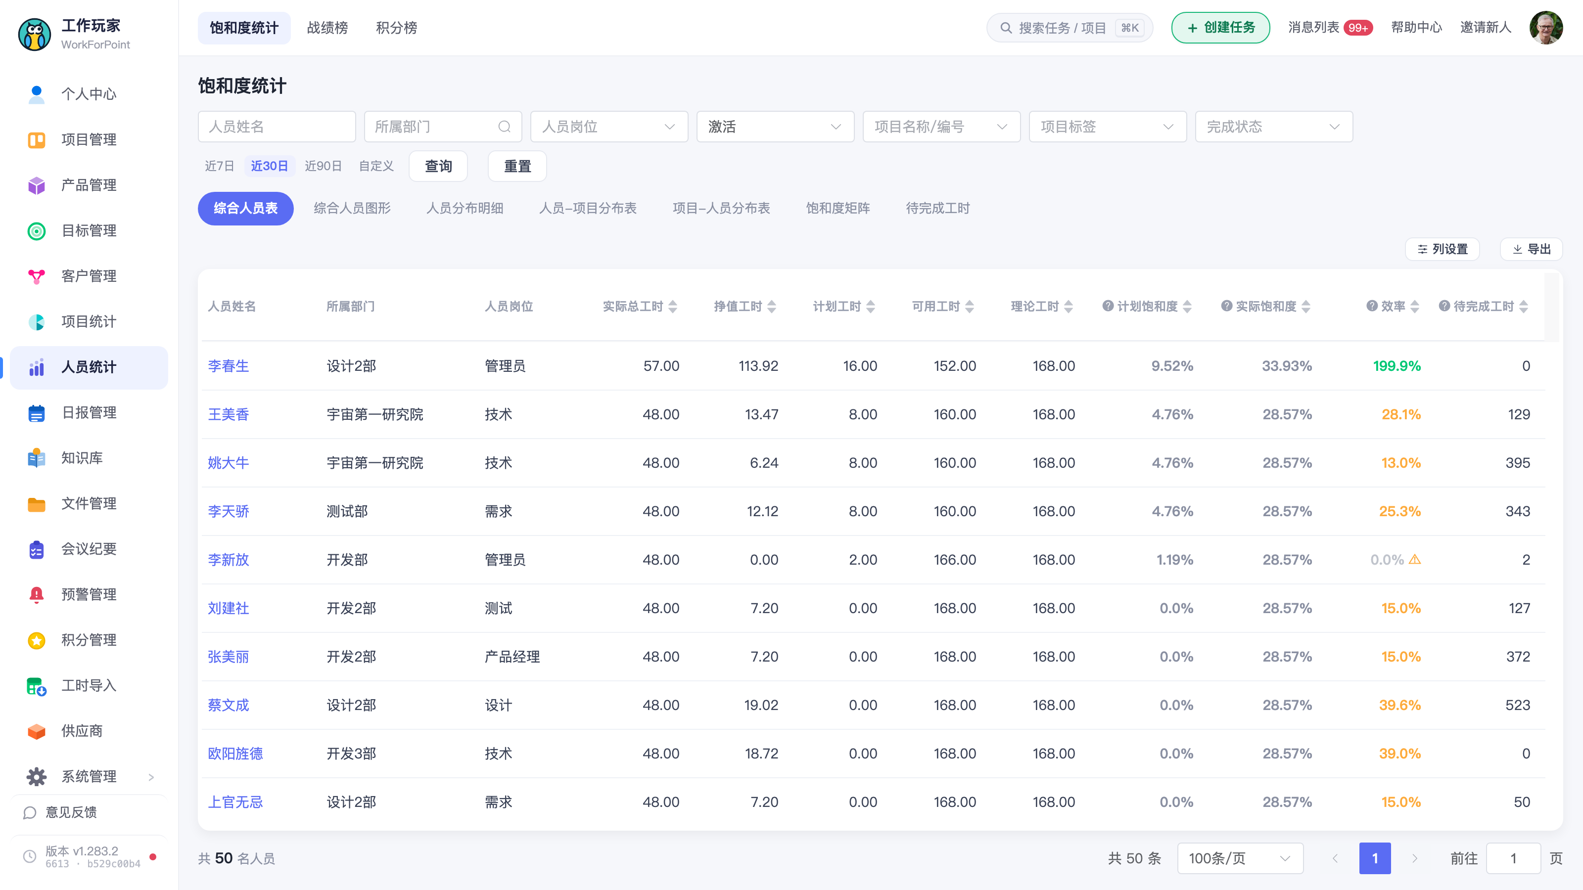Sort the table by 效率 column
The image size is (1583, 890).
[x=1415, y=306]
